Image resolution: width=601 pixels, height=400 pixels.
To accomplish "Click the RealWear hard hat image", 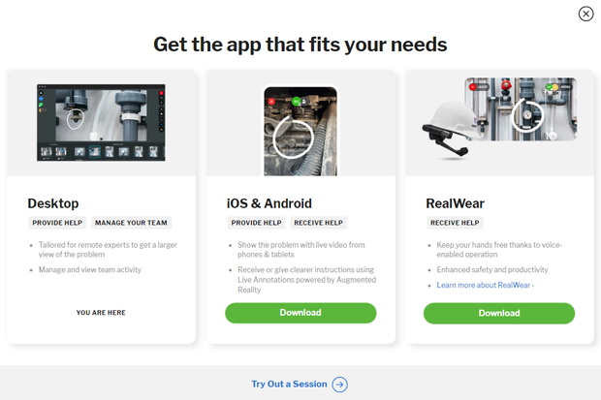I will pos(450,130).
